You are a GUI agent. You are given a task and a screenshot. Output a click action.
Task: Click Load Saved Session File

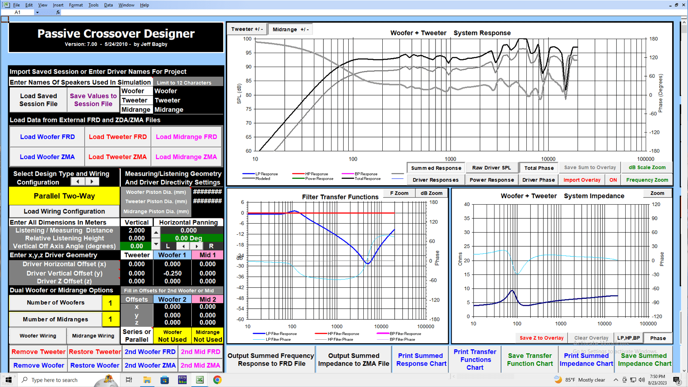[38, 100]
